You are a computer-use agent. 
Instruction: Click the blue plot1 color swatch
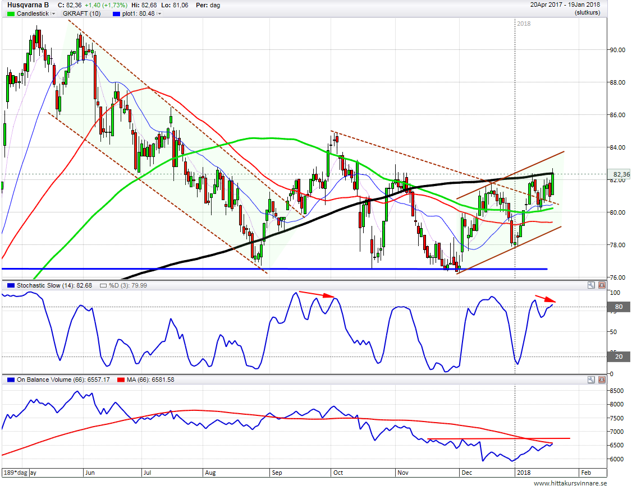click(x=117, y=13)
